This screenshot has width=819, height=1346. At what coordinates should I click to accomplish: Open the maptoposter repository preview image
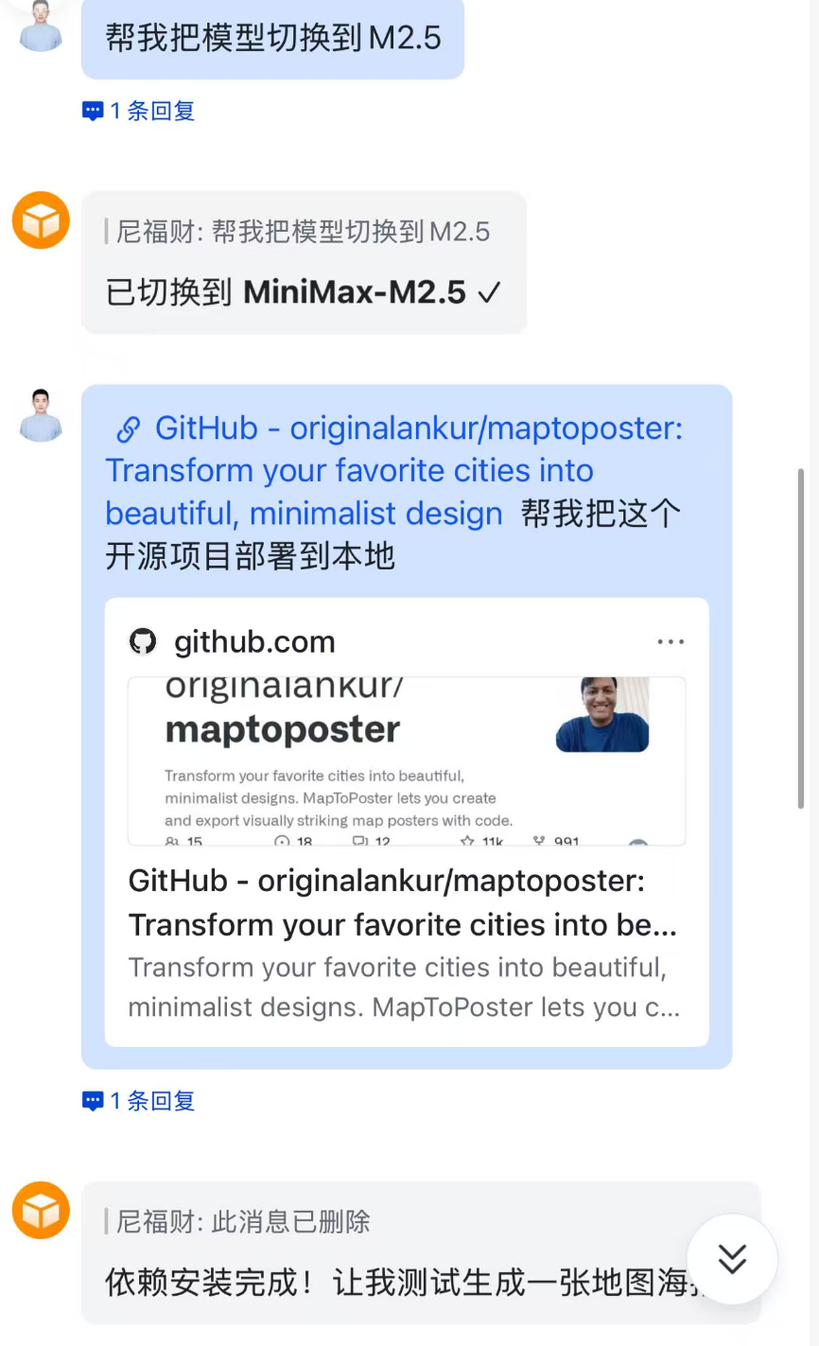coord(407,760)
